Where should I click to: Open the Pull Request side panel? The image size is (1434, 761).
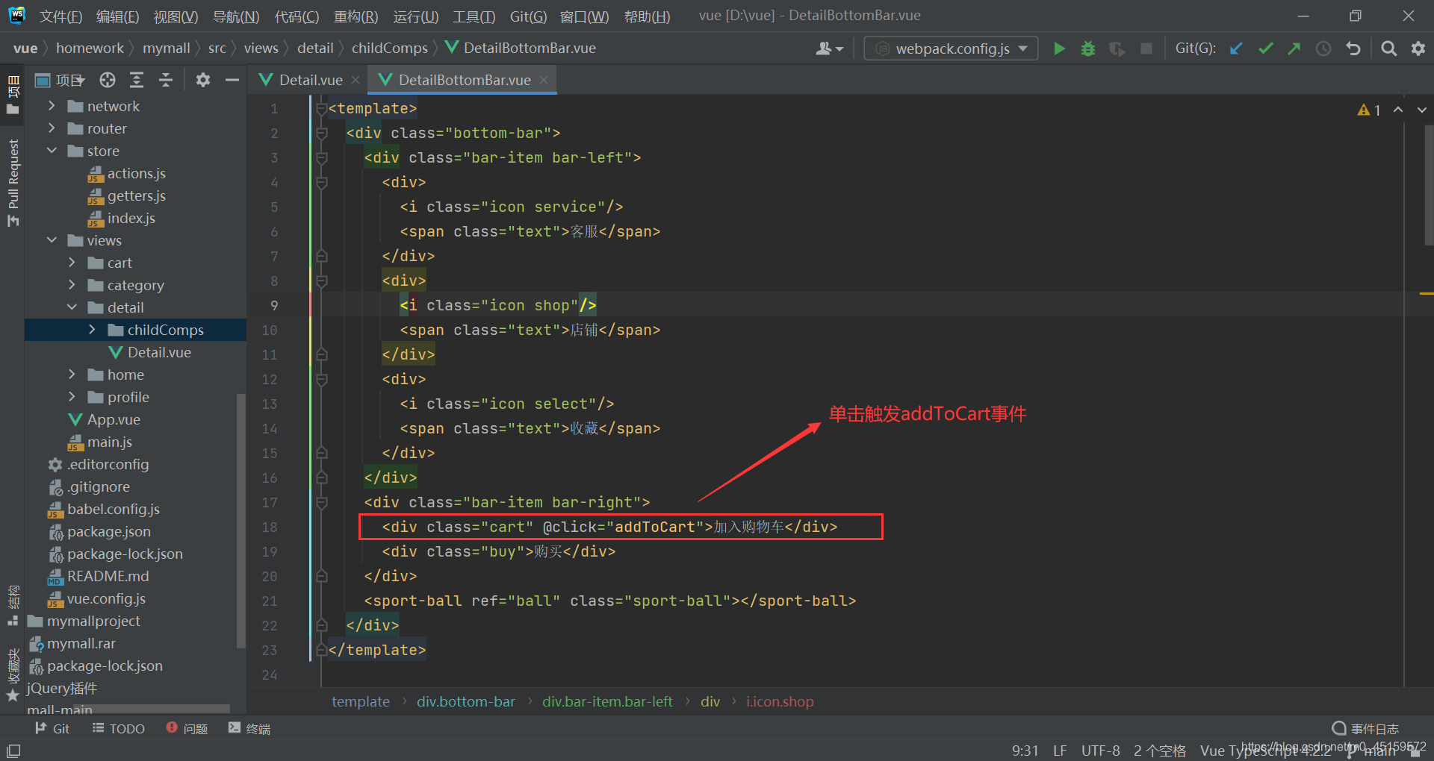tap(13, 183)
